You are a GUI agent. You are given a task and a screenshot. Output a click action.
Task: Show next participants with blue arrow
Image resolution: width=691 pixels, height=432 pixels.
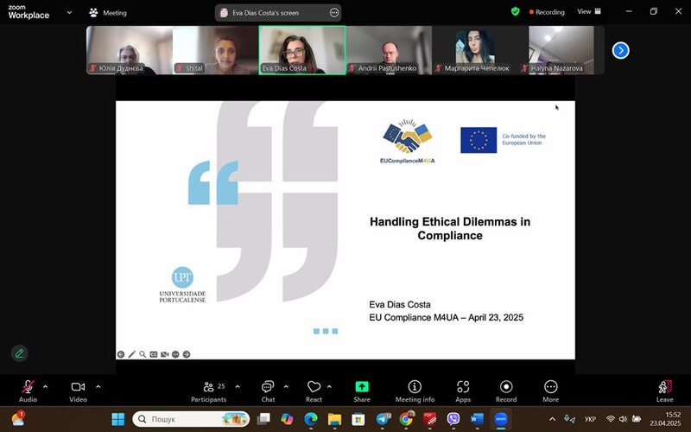pos(620,50)
